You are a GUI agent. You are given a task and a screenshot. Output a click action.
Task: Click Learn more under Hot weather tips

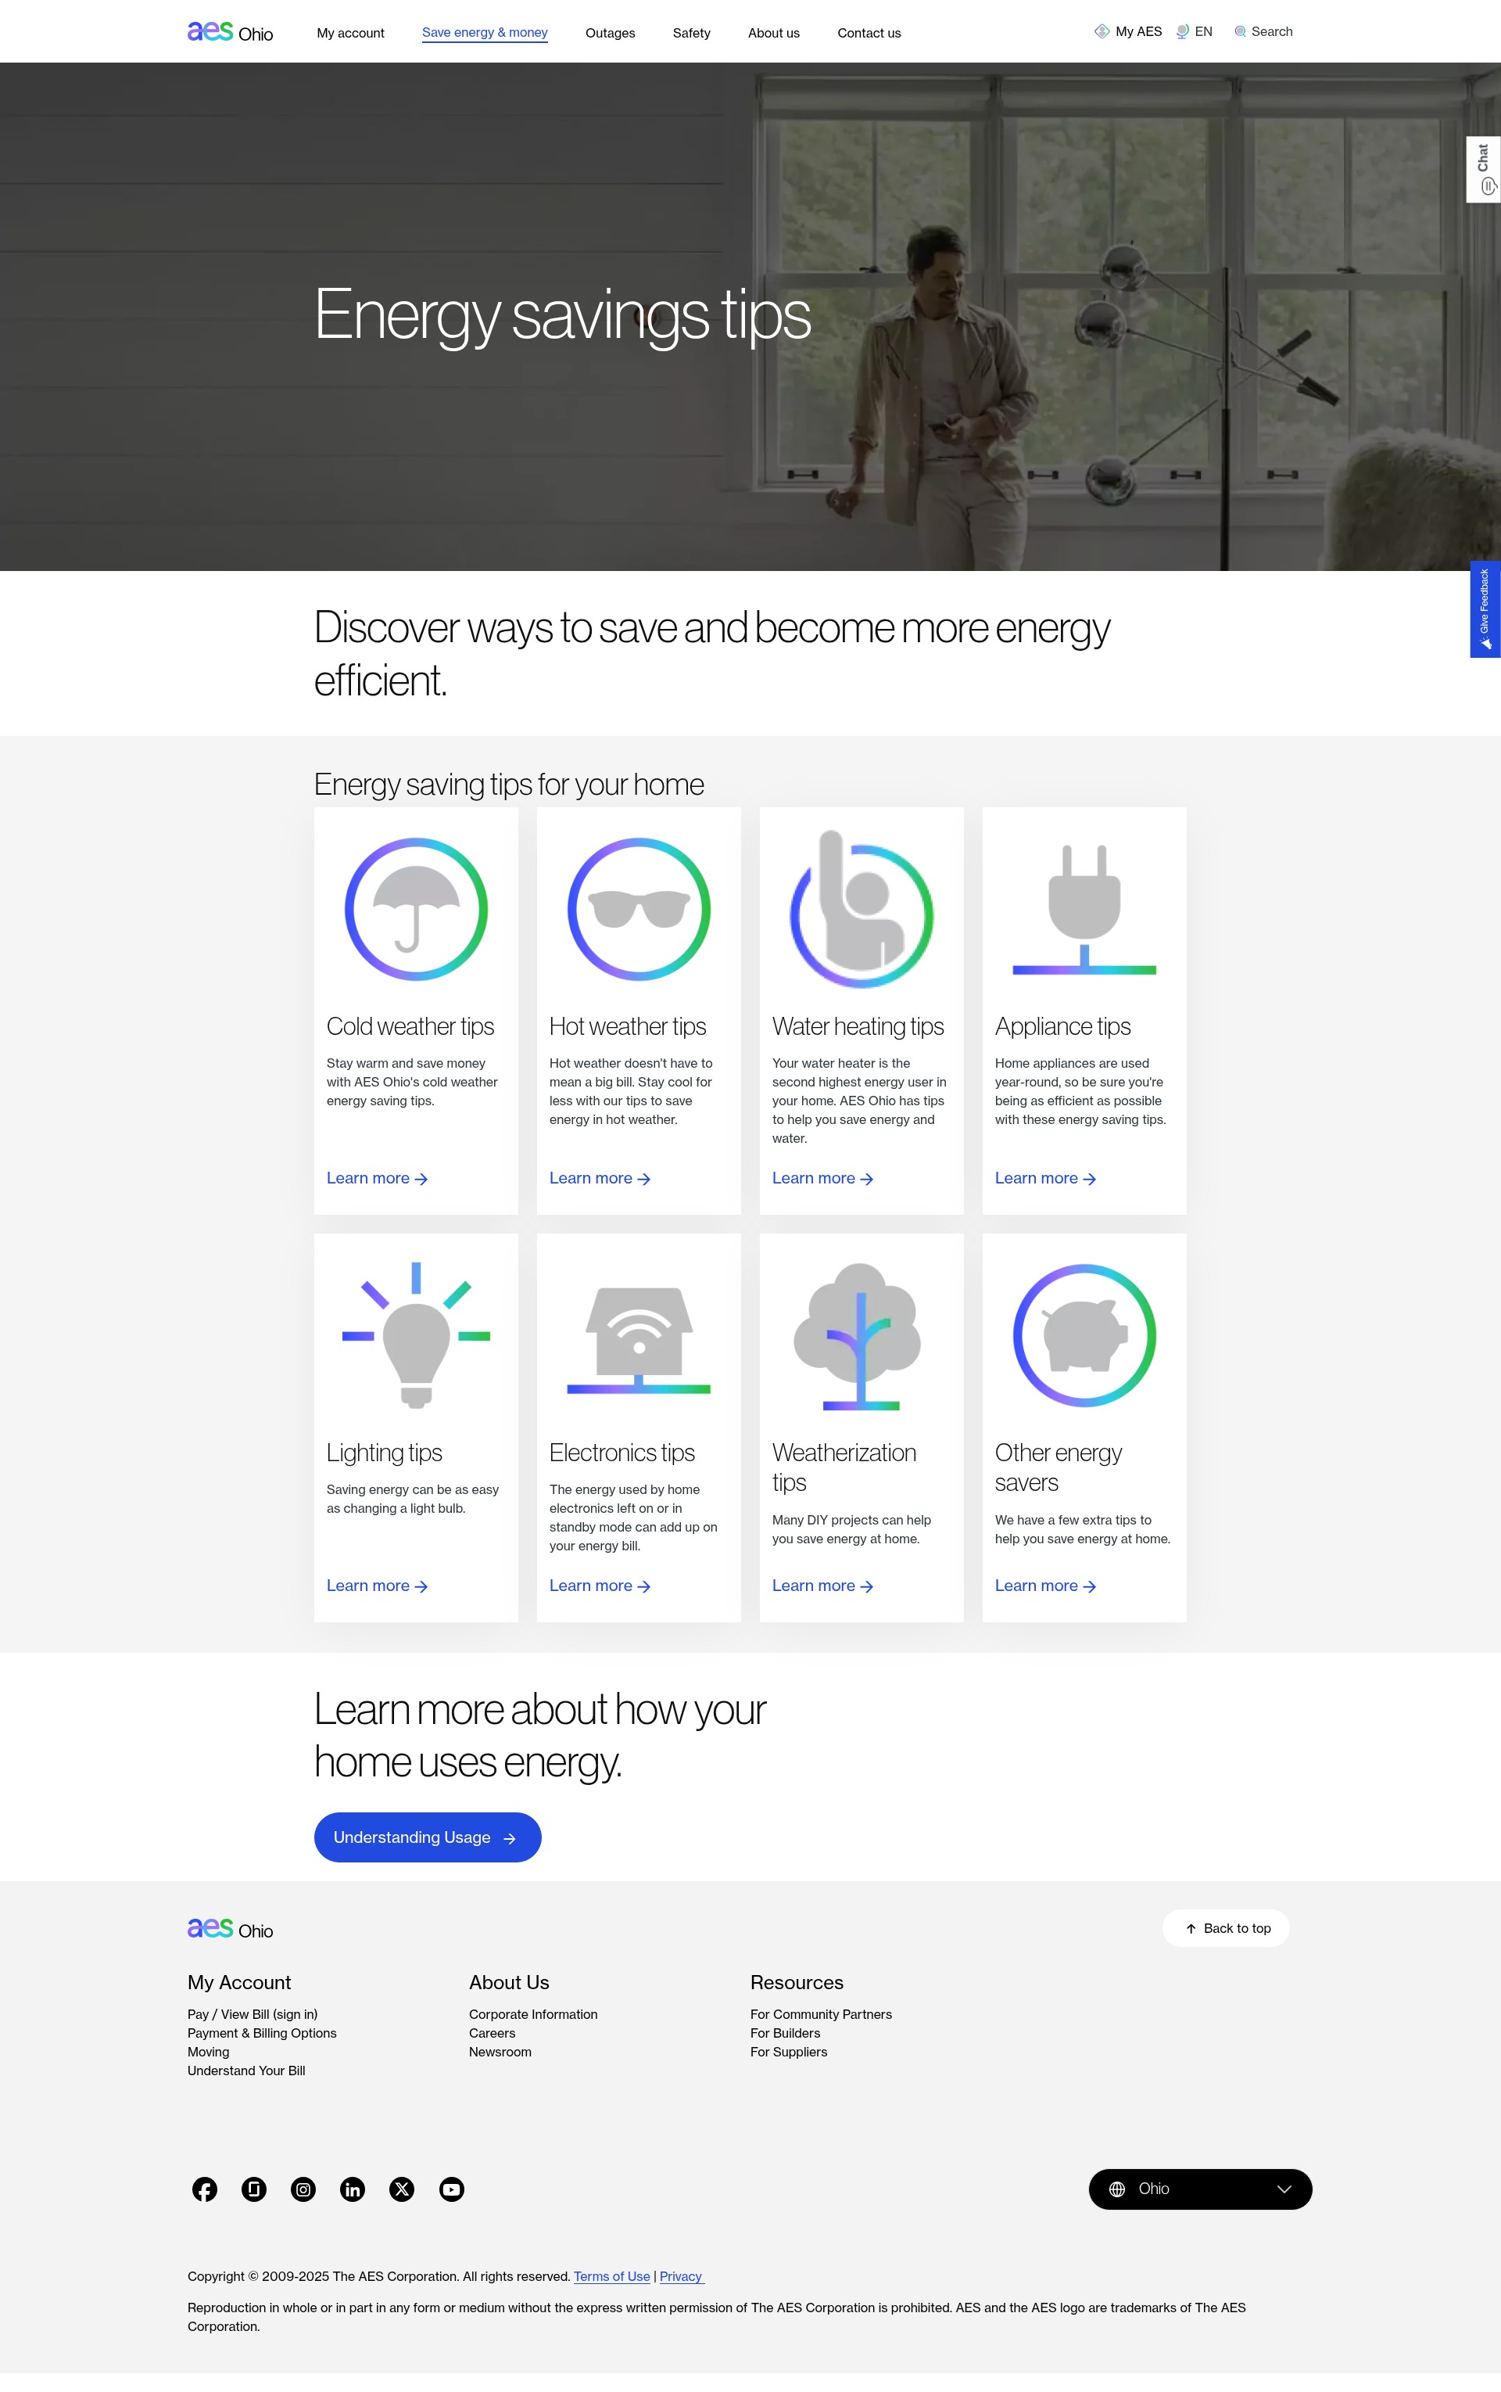[600, 1178]
